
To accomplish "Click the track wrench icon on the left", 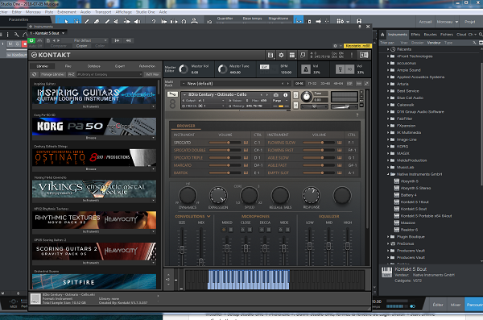I will pos(16,35).
